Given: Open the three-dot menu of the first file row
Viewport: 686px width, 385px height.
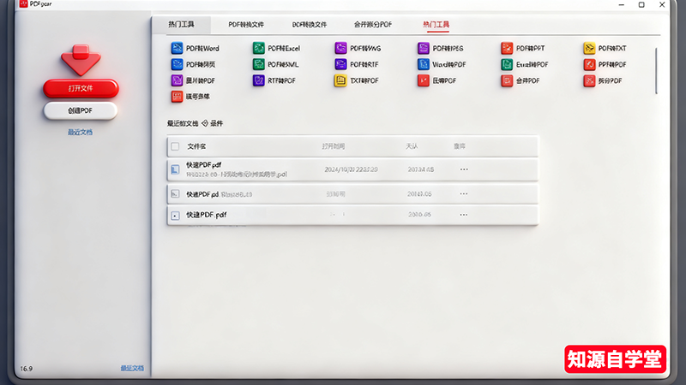Looking at the screenshot, I should [x=464, y=169].
